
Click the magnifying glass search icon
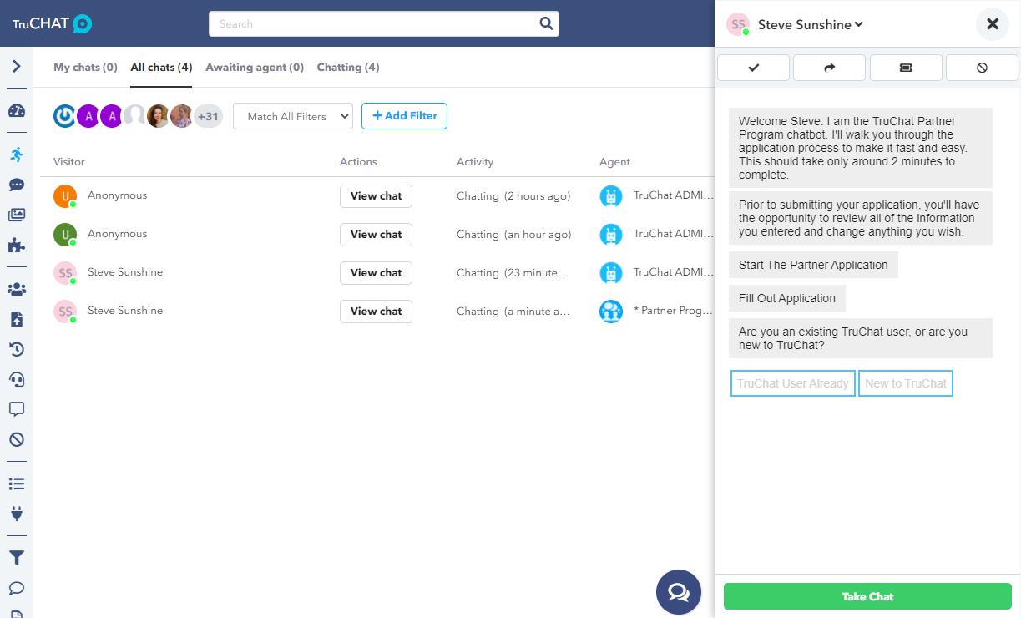pyautogui.click(x=546, y=23)
